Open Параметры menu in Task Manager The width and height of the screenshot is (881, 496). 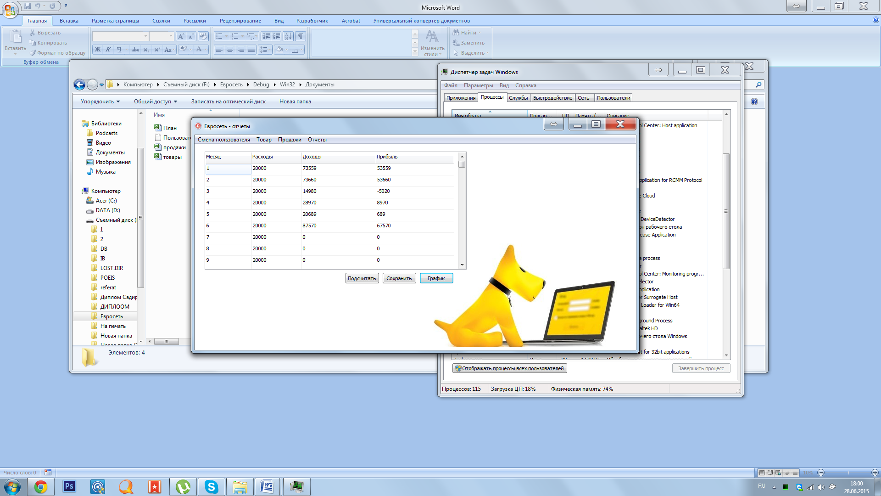(478, 85)
